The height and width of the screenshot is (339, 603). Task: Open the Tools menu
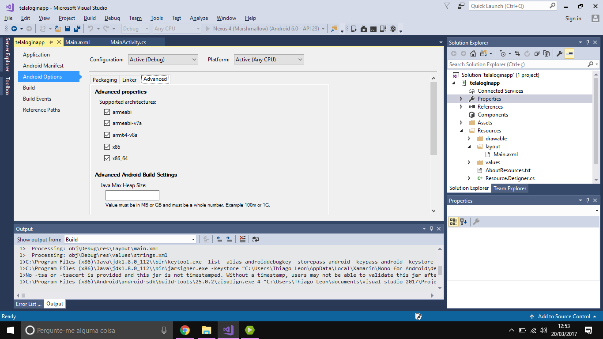pyautogui.click(x=157, y=18)
